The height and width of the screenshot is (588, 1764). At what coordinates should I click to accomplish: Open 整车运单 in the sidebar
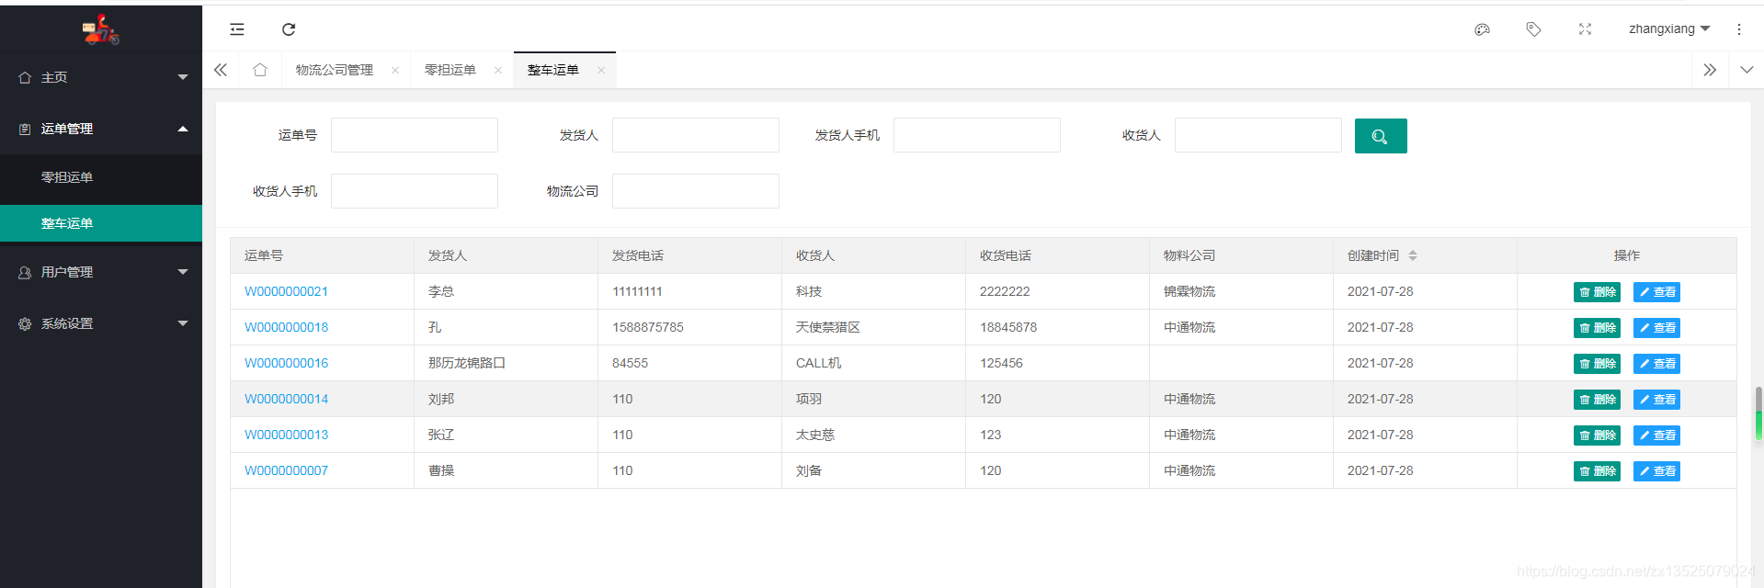point(101,223)
